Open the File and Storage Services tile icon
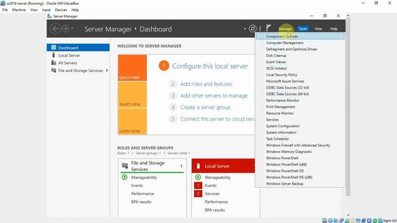397x223 pixels. 125,166
